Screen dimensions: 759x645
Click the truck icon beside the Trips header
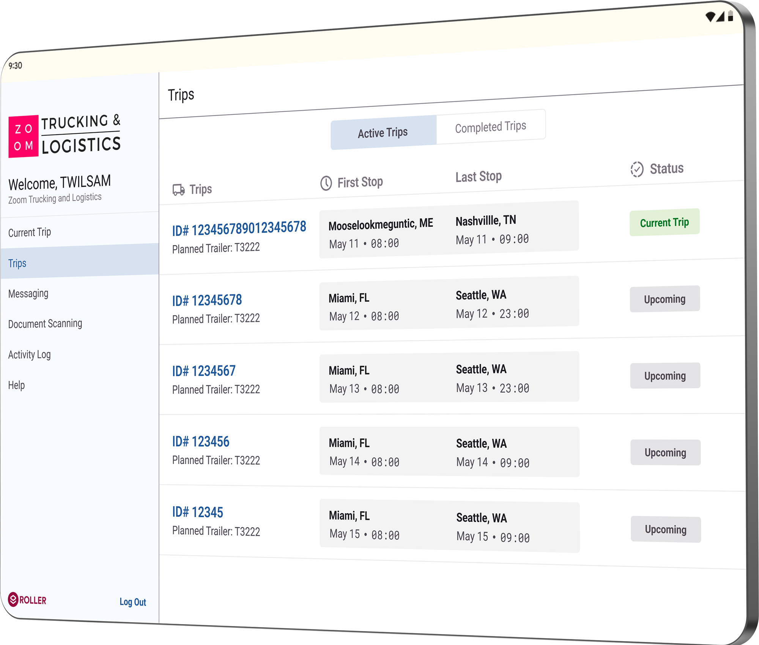(178, 190)
